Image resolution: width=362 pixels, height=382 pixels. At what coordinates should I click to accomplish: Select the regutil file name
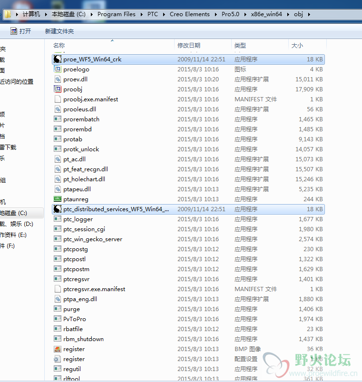click(x=72, y=369)
